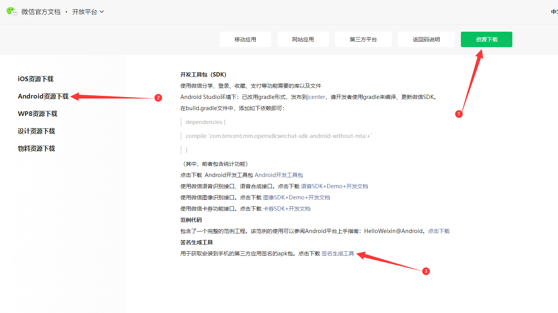Download the 签名生成工具 link
The image size is (558, 313).
pyautogui.click(x=337, y=254)
